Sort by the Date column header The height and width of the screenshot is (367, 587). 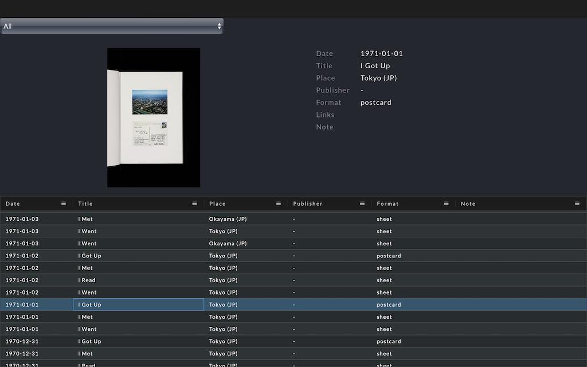[x=13, y=204]
